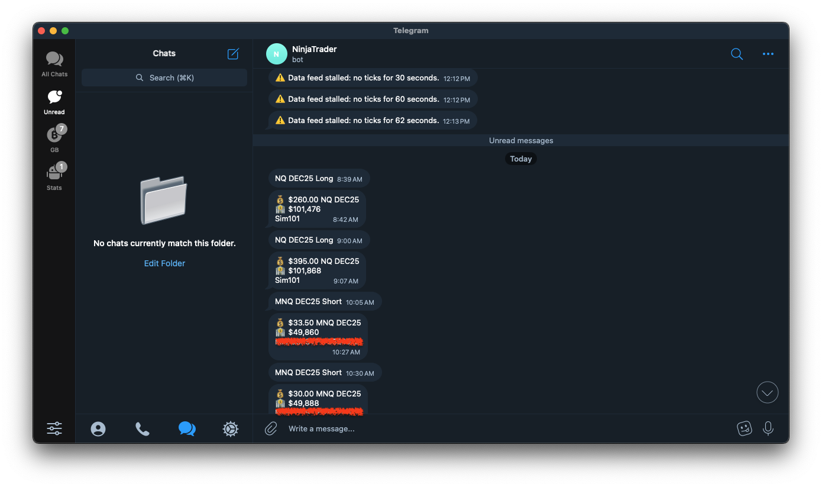This screenshot has width=822, height=487.
Task: Click the Edit Folder link
Action: pyautogui.click(x=164, y=263)
